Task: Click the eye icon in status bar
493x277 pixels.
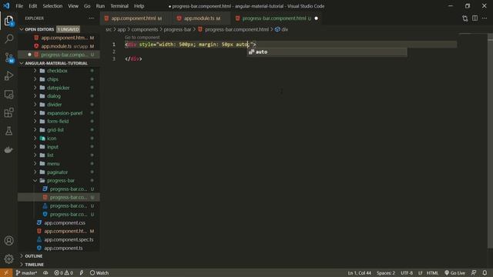Action: point(45,273)
